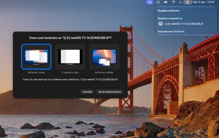Click the Duplica schermo panel title
Image resolution: width=219 pixels, height=138 pixels.
[168, 11]
